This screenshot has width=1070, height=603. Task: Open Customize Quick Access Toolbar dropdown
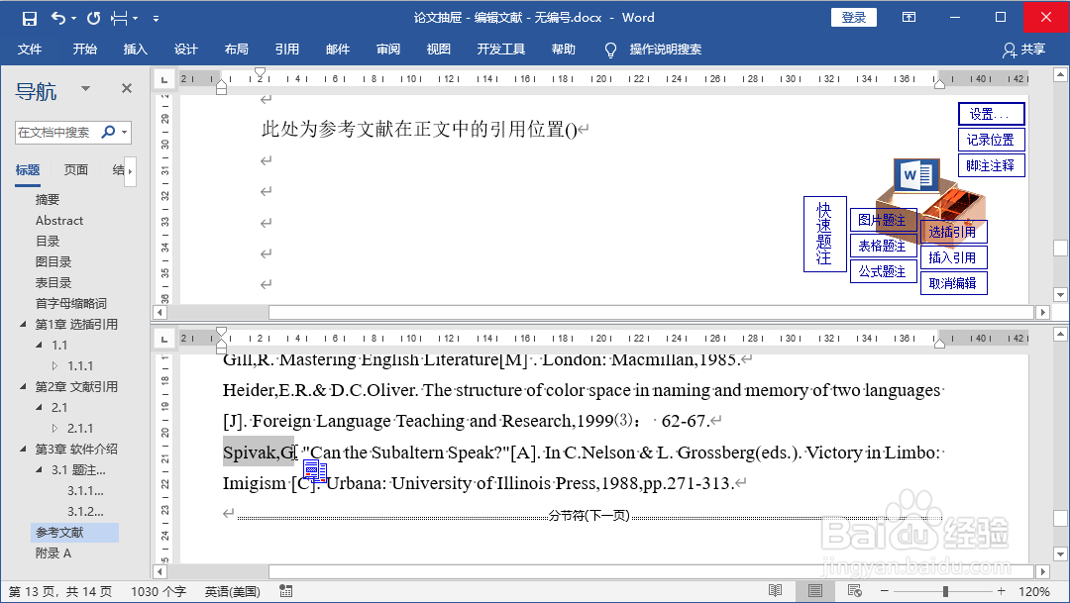click(156, 19)
